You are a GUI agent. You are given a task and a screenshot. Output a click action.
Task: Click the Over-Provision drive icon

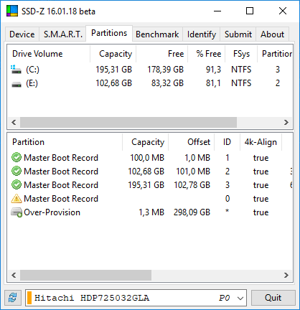(x=17, y=212)
